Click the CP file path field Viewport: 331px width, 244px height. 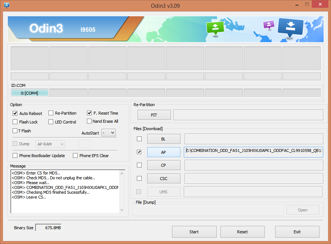(254, 165)
